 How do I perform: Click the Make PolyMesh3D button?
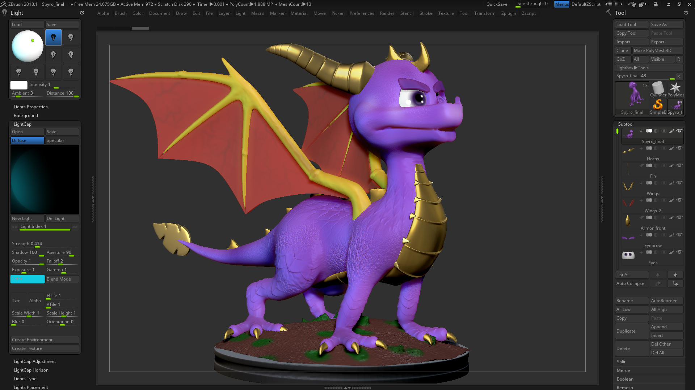pyautogui.click(x=658, y=50)
